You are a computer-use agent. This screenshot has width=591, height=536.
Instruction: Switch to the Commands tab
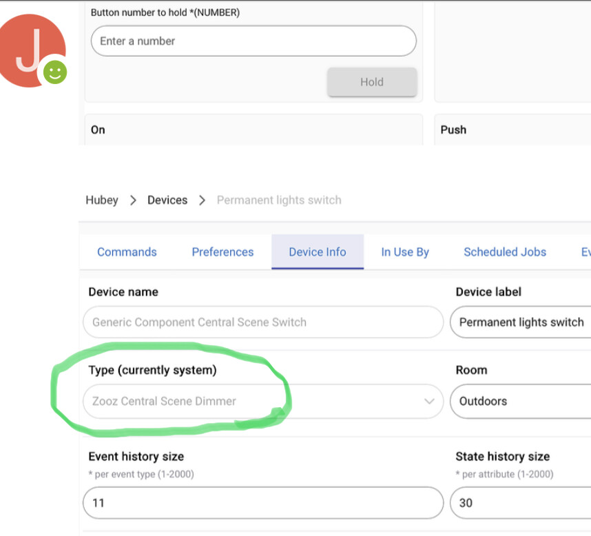click(x=127, y=252)
